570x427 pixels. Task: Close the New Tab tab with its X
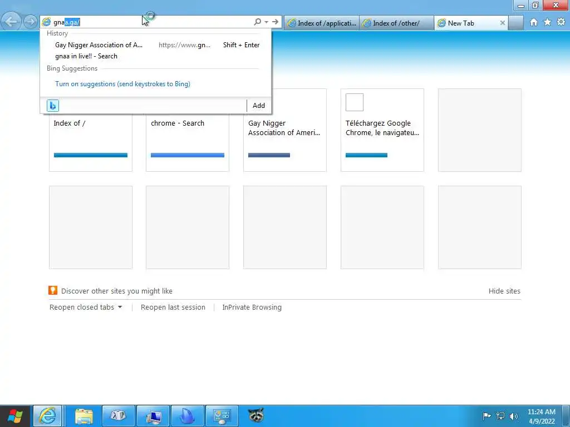pos(503,23)
